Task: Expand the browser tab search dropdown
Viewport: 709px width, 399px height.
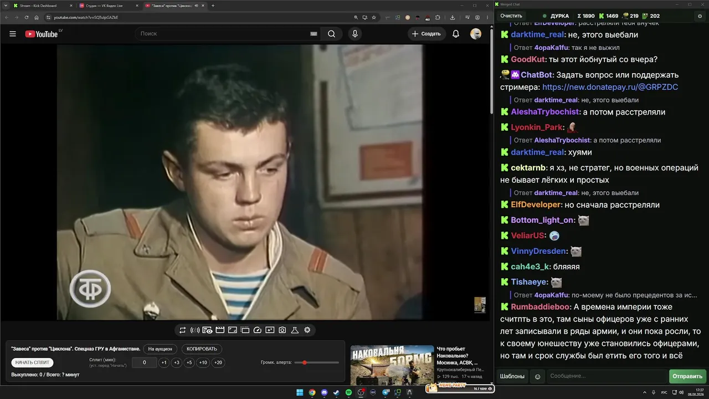Action: pos(5,6)
